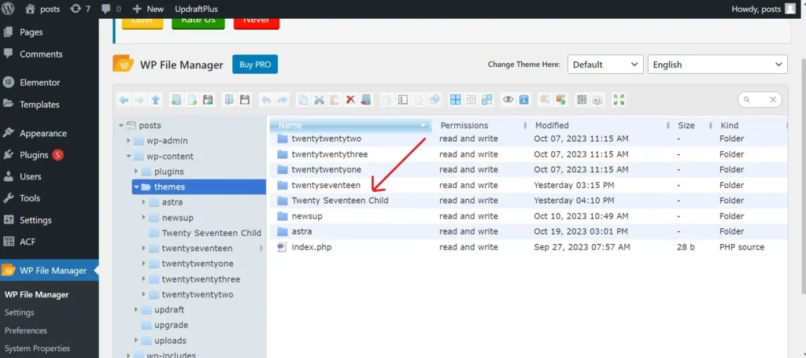Expand the wp-admin folder in the tree
806x358 pixels.
[128, 141]
